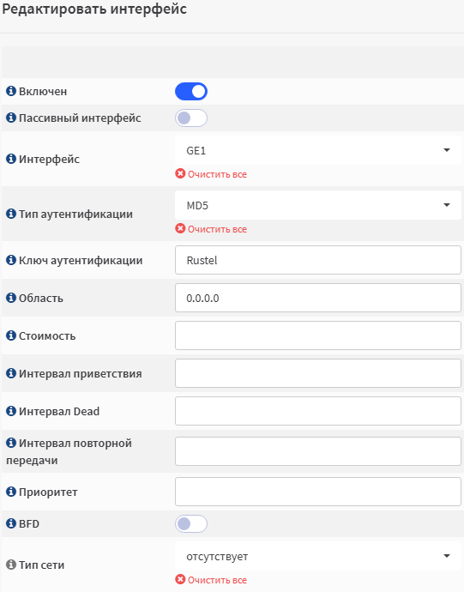
Task: Expand the MD5 authentication type dropdown
Action: point(318,205)
